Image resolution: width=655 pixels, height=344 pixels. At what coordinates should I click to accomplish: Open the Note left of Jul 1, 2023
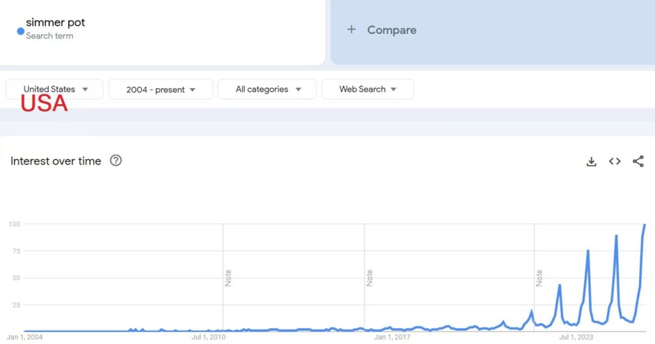pyautogui.click(x=539, y=278)
